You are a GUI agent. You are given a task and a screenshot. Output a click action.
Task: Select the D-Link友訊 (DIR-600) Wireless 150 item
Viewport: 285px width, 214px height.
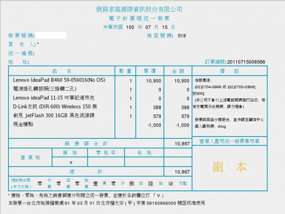pos(55,107)
